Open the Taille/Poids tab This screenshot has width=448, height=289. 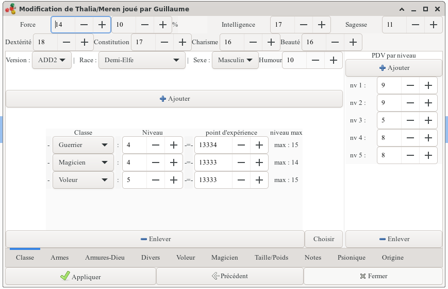[271, 258]
